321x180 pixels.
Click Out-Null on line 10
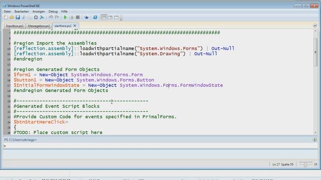coord(223,48)
